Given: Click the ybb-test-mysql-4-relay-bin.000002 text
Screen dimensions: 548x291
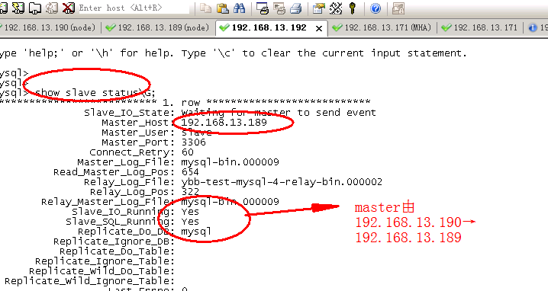Looking at the screenshot, I should tap(282, 182).
